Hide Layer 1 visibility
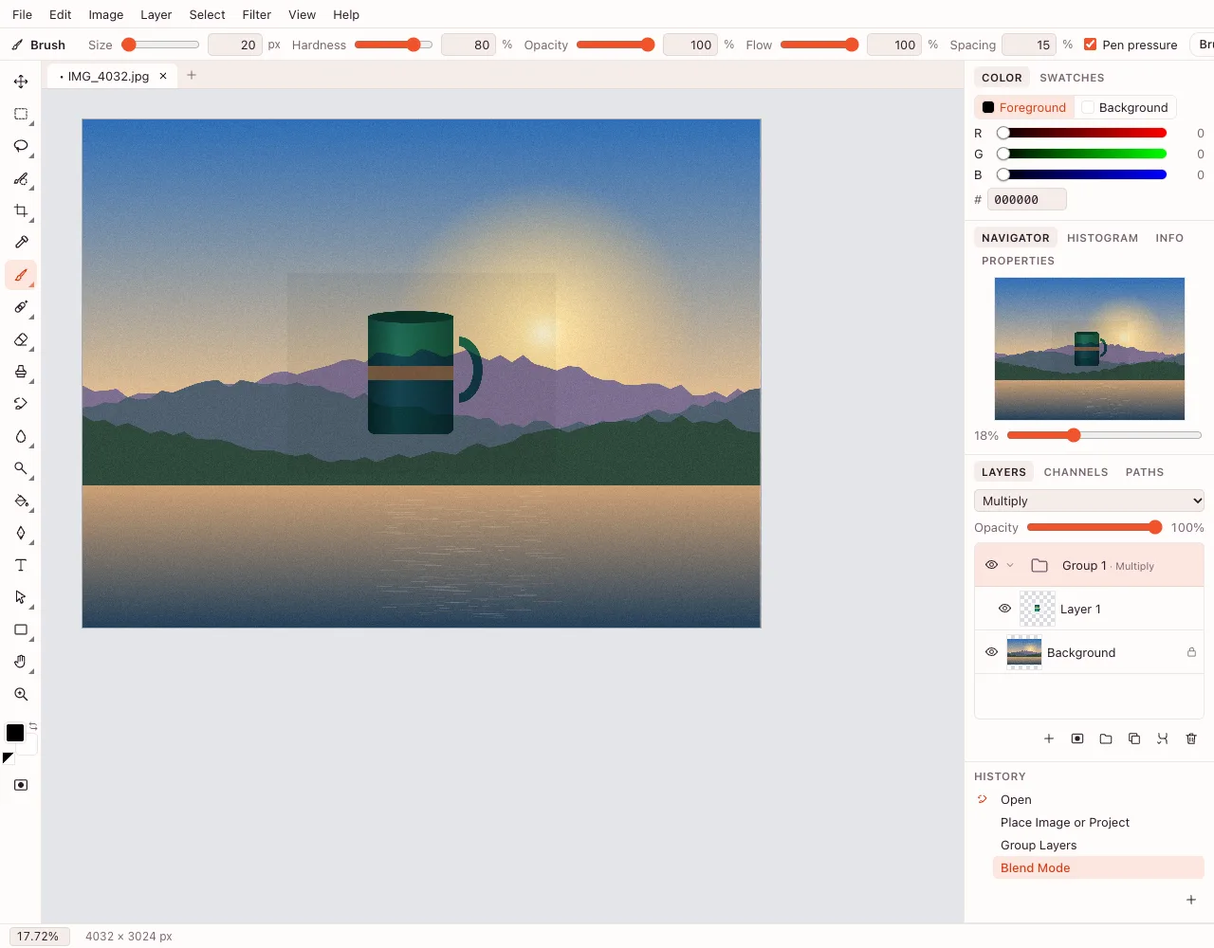This screenshot has width=1214, height=948. click(1004, 609)
